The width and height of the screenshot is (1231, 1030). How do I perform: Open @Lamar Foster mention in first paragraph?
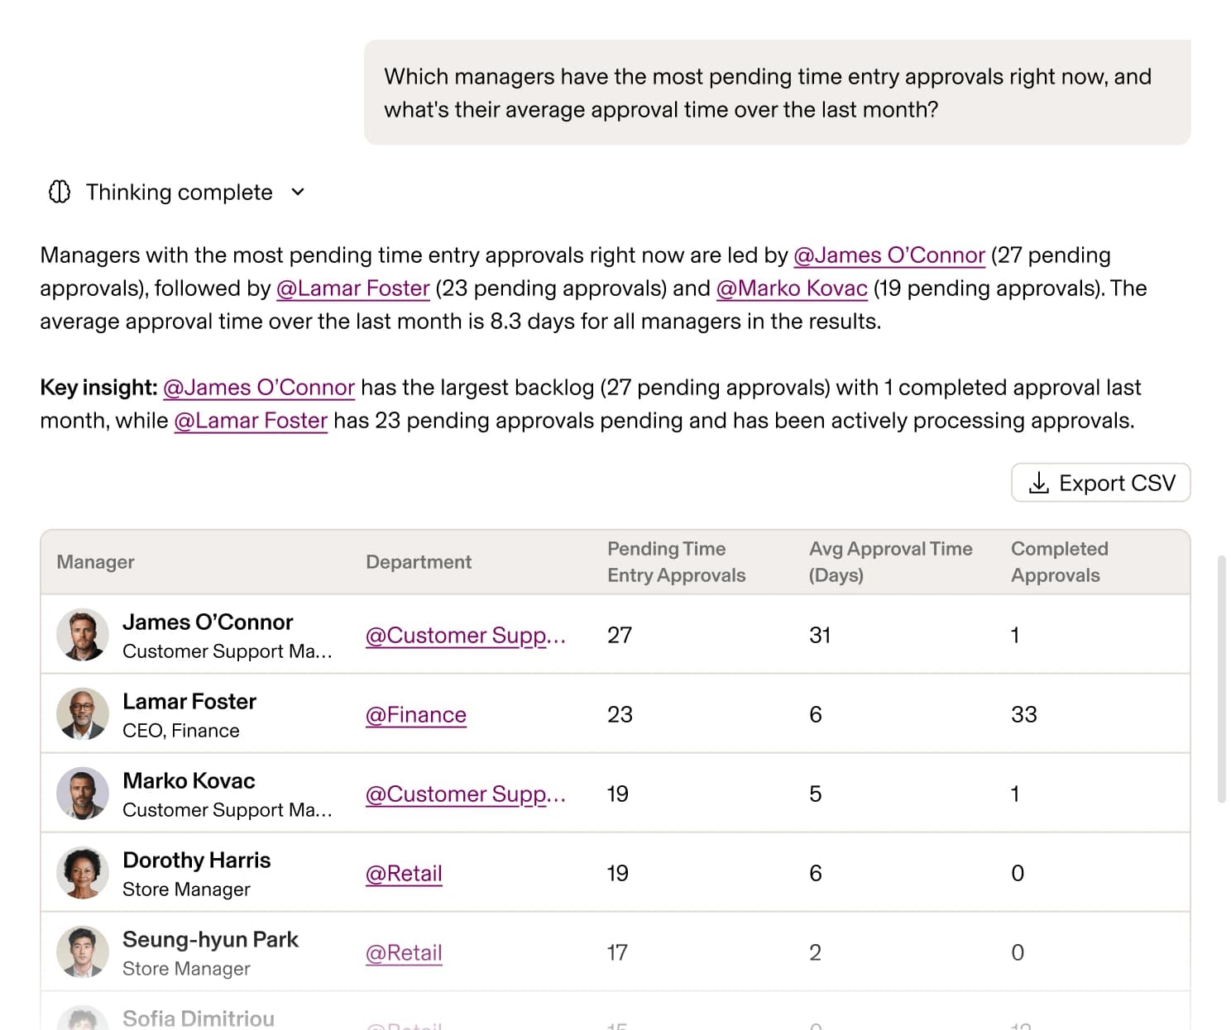(x=353, y=288)
